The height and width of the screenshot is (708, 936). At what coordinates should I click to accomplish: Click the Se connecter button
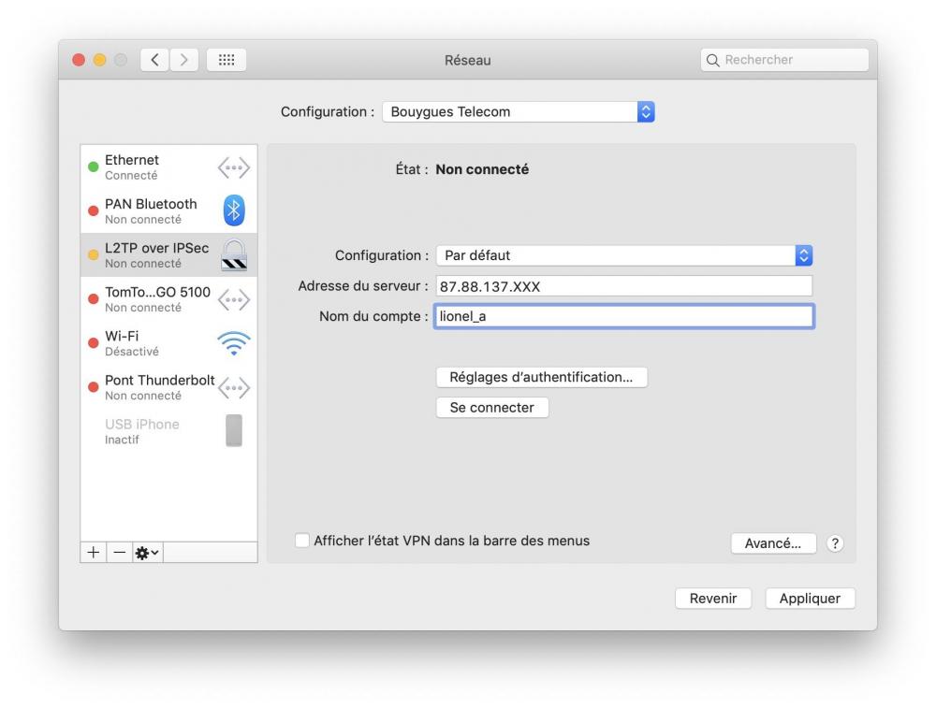click(x=492, y=408)
